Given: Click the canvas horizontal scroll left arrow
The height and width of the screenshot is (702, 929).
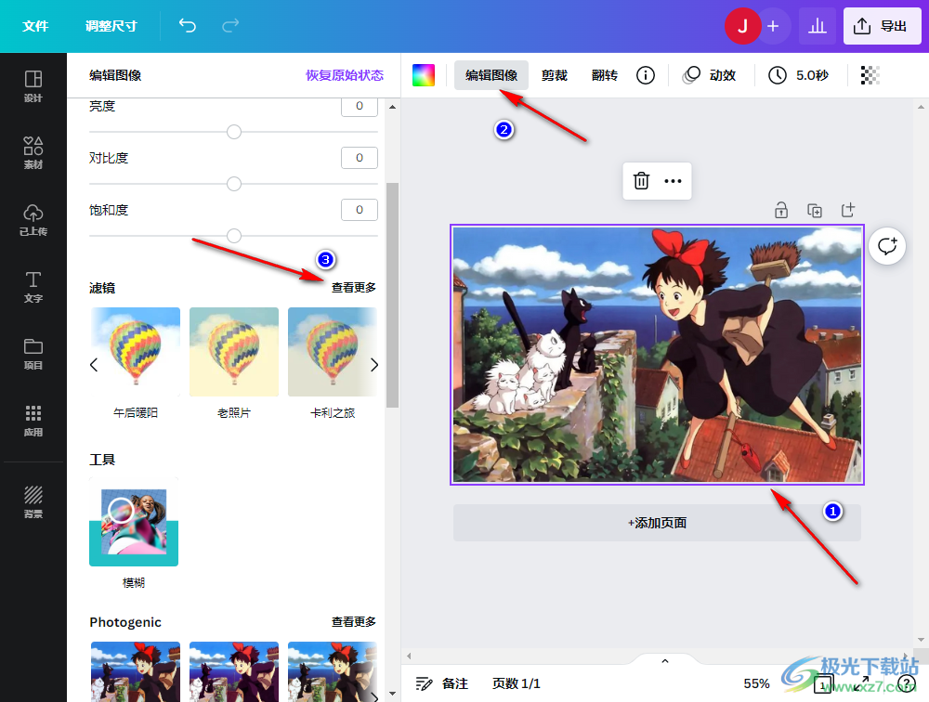Looking at the screenshot, I should (x=409, y=656).
